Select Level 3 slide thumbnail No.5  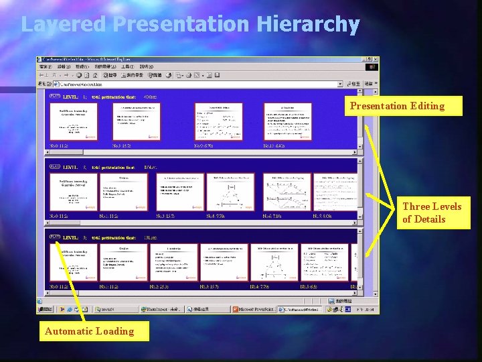(x=325, y=263)
